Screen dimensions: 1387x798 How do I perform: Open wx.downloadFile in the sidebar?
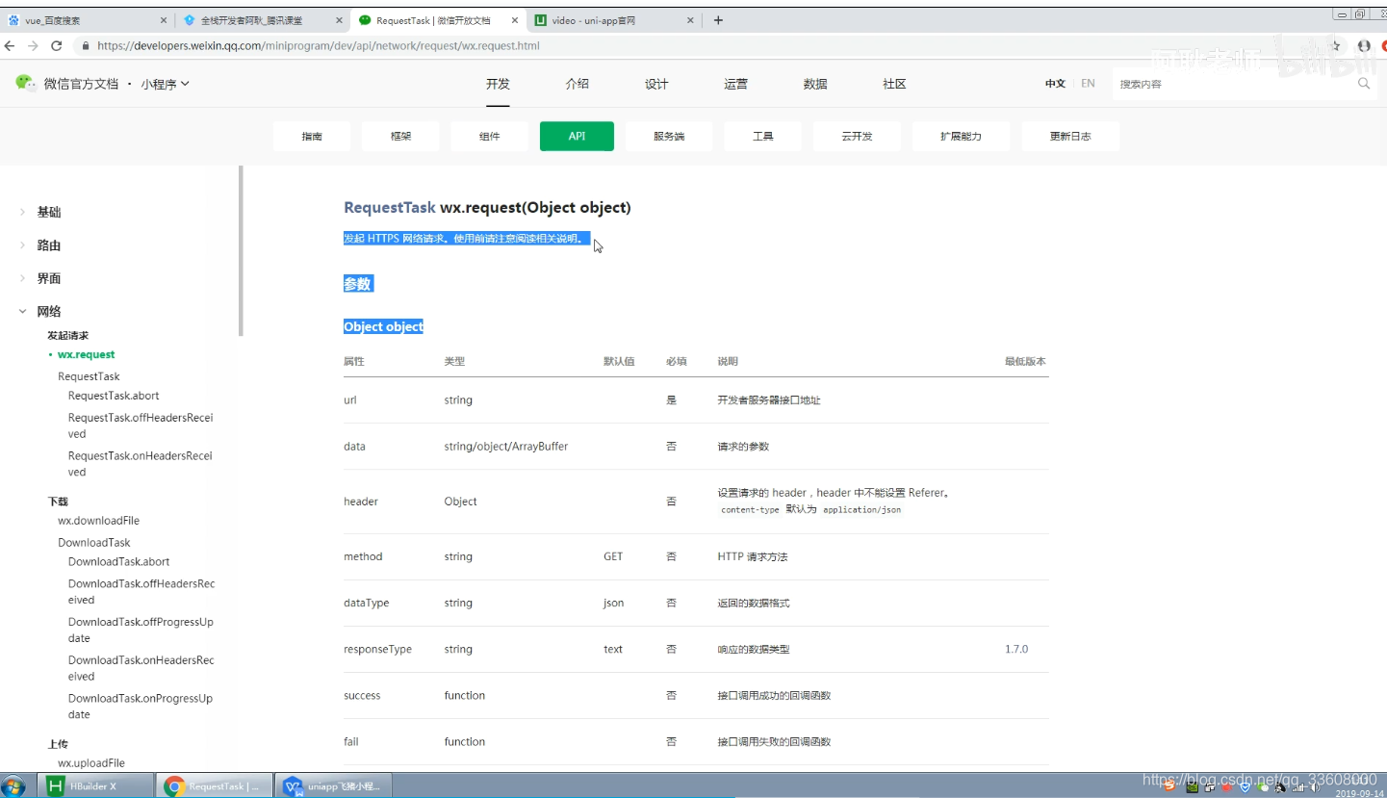coord(98,521)
